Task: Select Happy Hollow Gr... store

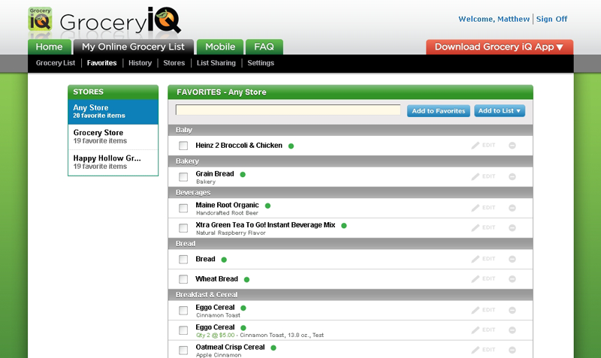Action: click(113, 162)
